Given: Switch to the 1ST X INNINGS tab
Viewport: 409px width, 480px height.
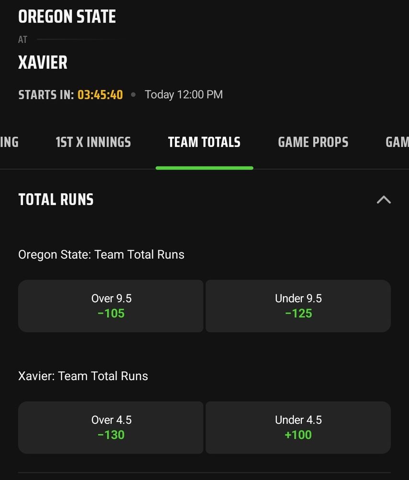Looking at the screenshot, I should point(93,142).
